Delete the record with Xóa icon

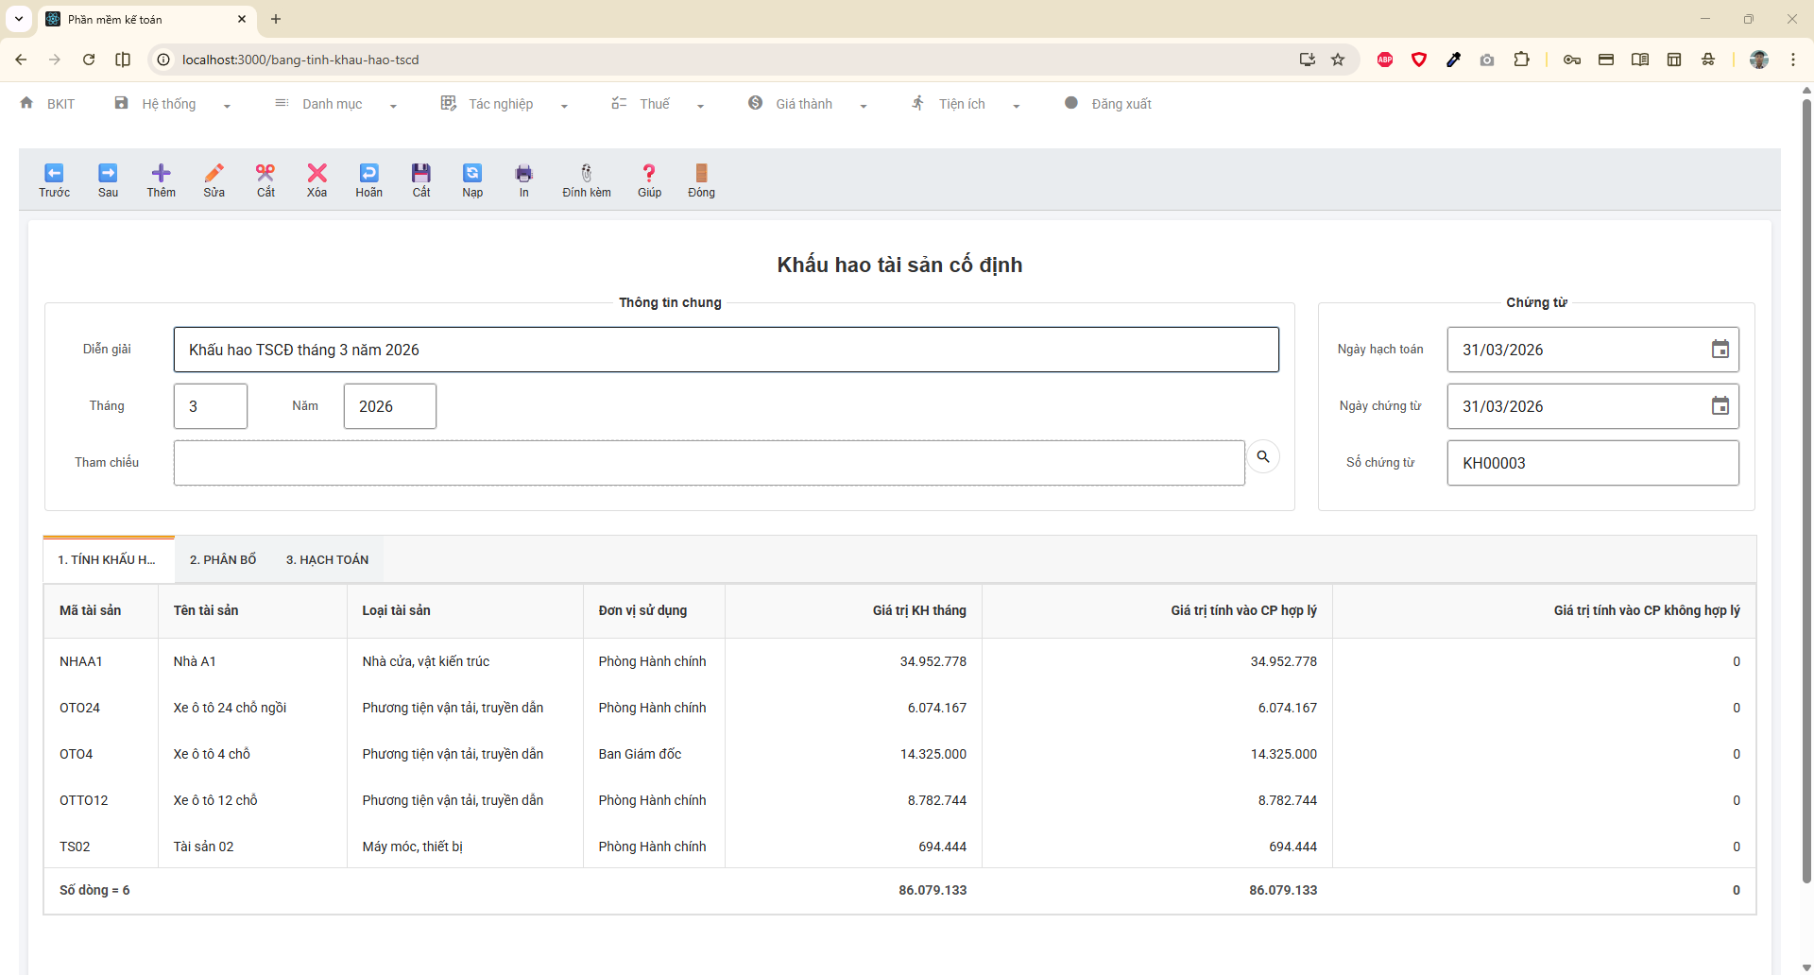[317, 173]
